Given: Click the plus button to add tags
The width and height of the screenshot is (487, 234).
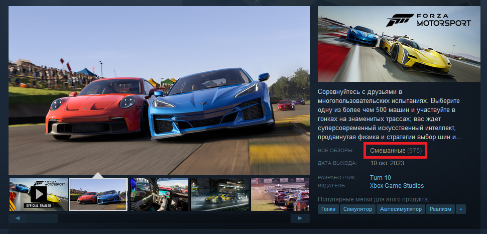Looking at the screenshot, I should 460,209.
